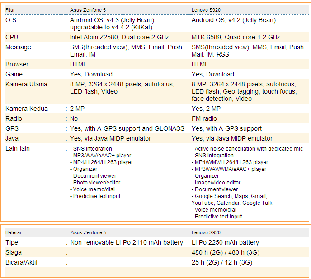This screenshot has height=279, width=311.
Task: Click the 'Radio' row label
Action: point(14,118)
